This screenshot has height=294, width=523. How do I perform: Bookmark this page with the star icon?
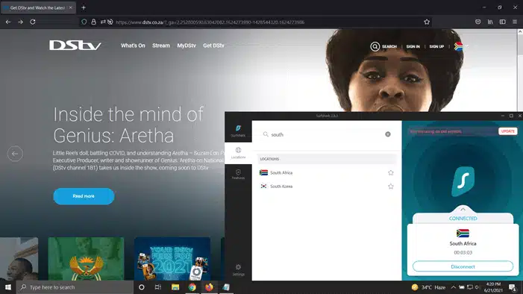click(x=427, y=22)
